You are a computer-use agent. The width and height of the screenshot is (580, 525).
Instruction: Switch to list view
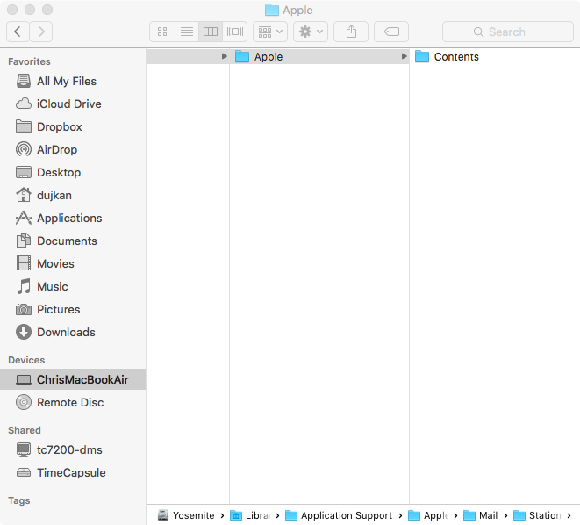point(187,32)
